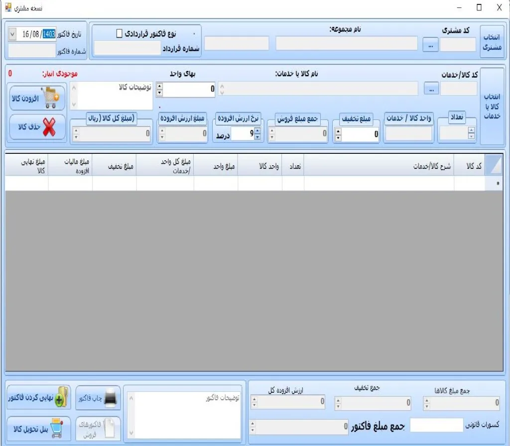Click the grid's top-left select-all corner cell
510x446 pixels.
point(493,166)
